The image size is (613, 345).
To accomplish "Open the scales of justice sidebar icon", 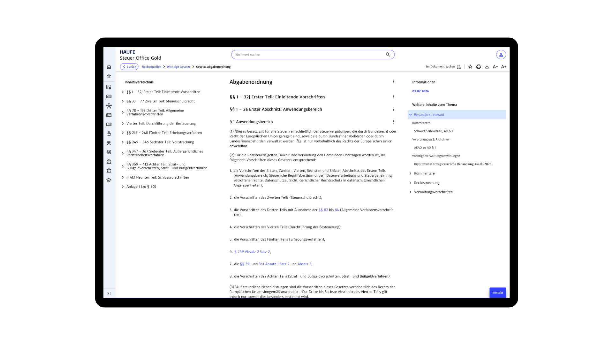I will coord(109,162).
